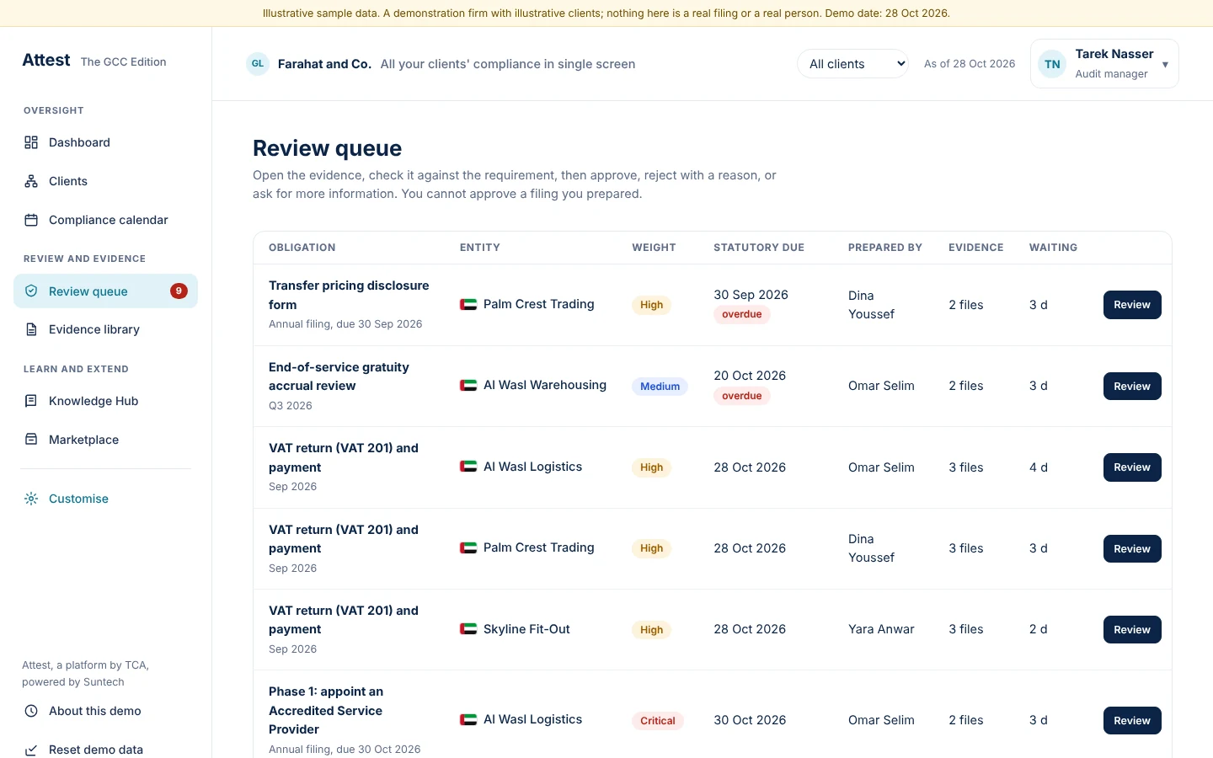Image resolution: width=1213 pixels, height=758 pixels.
Task: Click the Waiting column header
Action: (x=1053, y=248)
